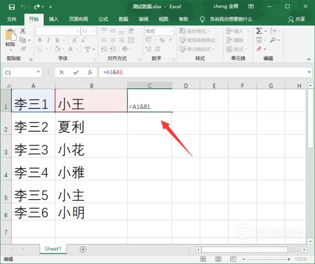Click the Percent Style icon
This screenshot has height=264, width=315.
point(162,40)
